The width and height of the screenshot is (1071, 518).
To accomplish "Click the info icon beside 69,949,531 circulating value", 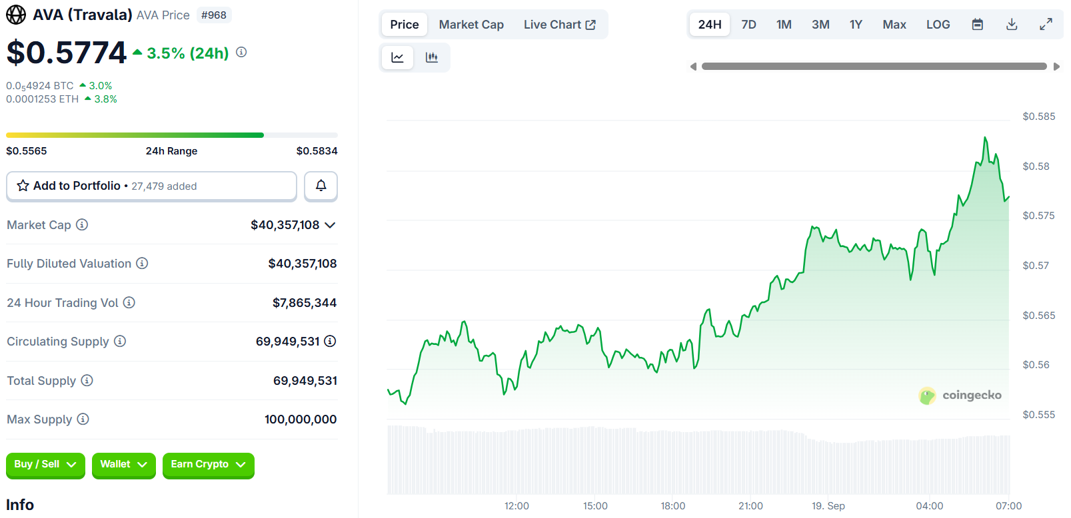I will coord(330,341).
